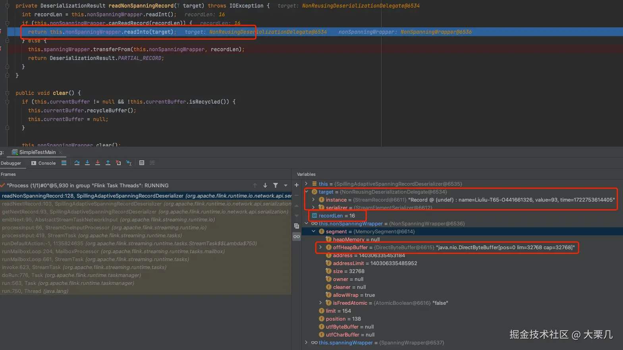This screenshot has height=350, width=623.
Task: Click the Run to Cursor icon
Action: 129,163
